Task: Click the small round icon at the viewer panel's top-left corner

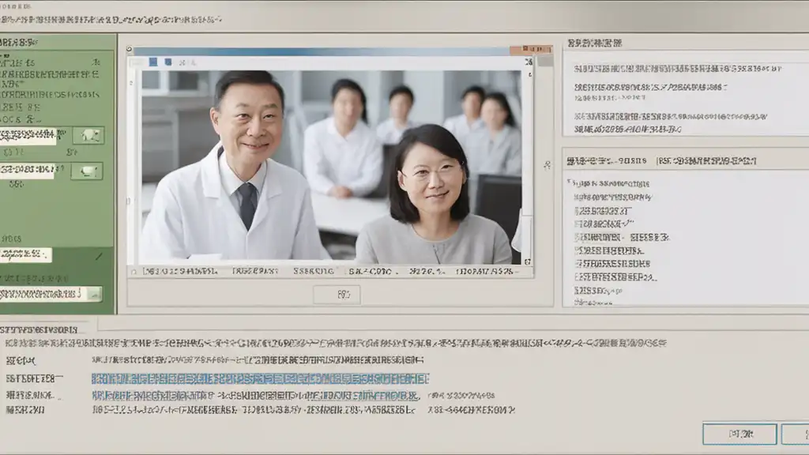Action: pos(130,49)
